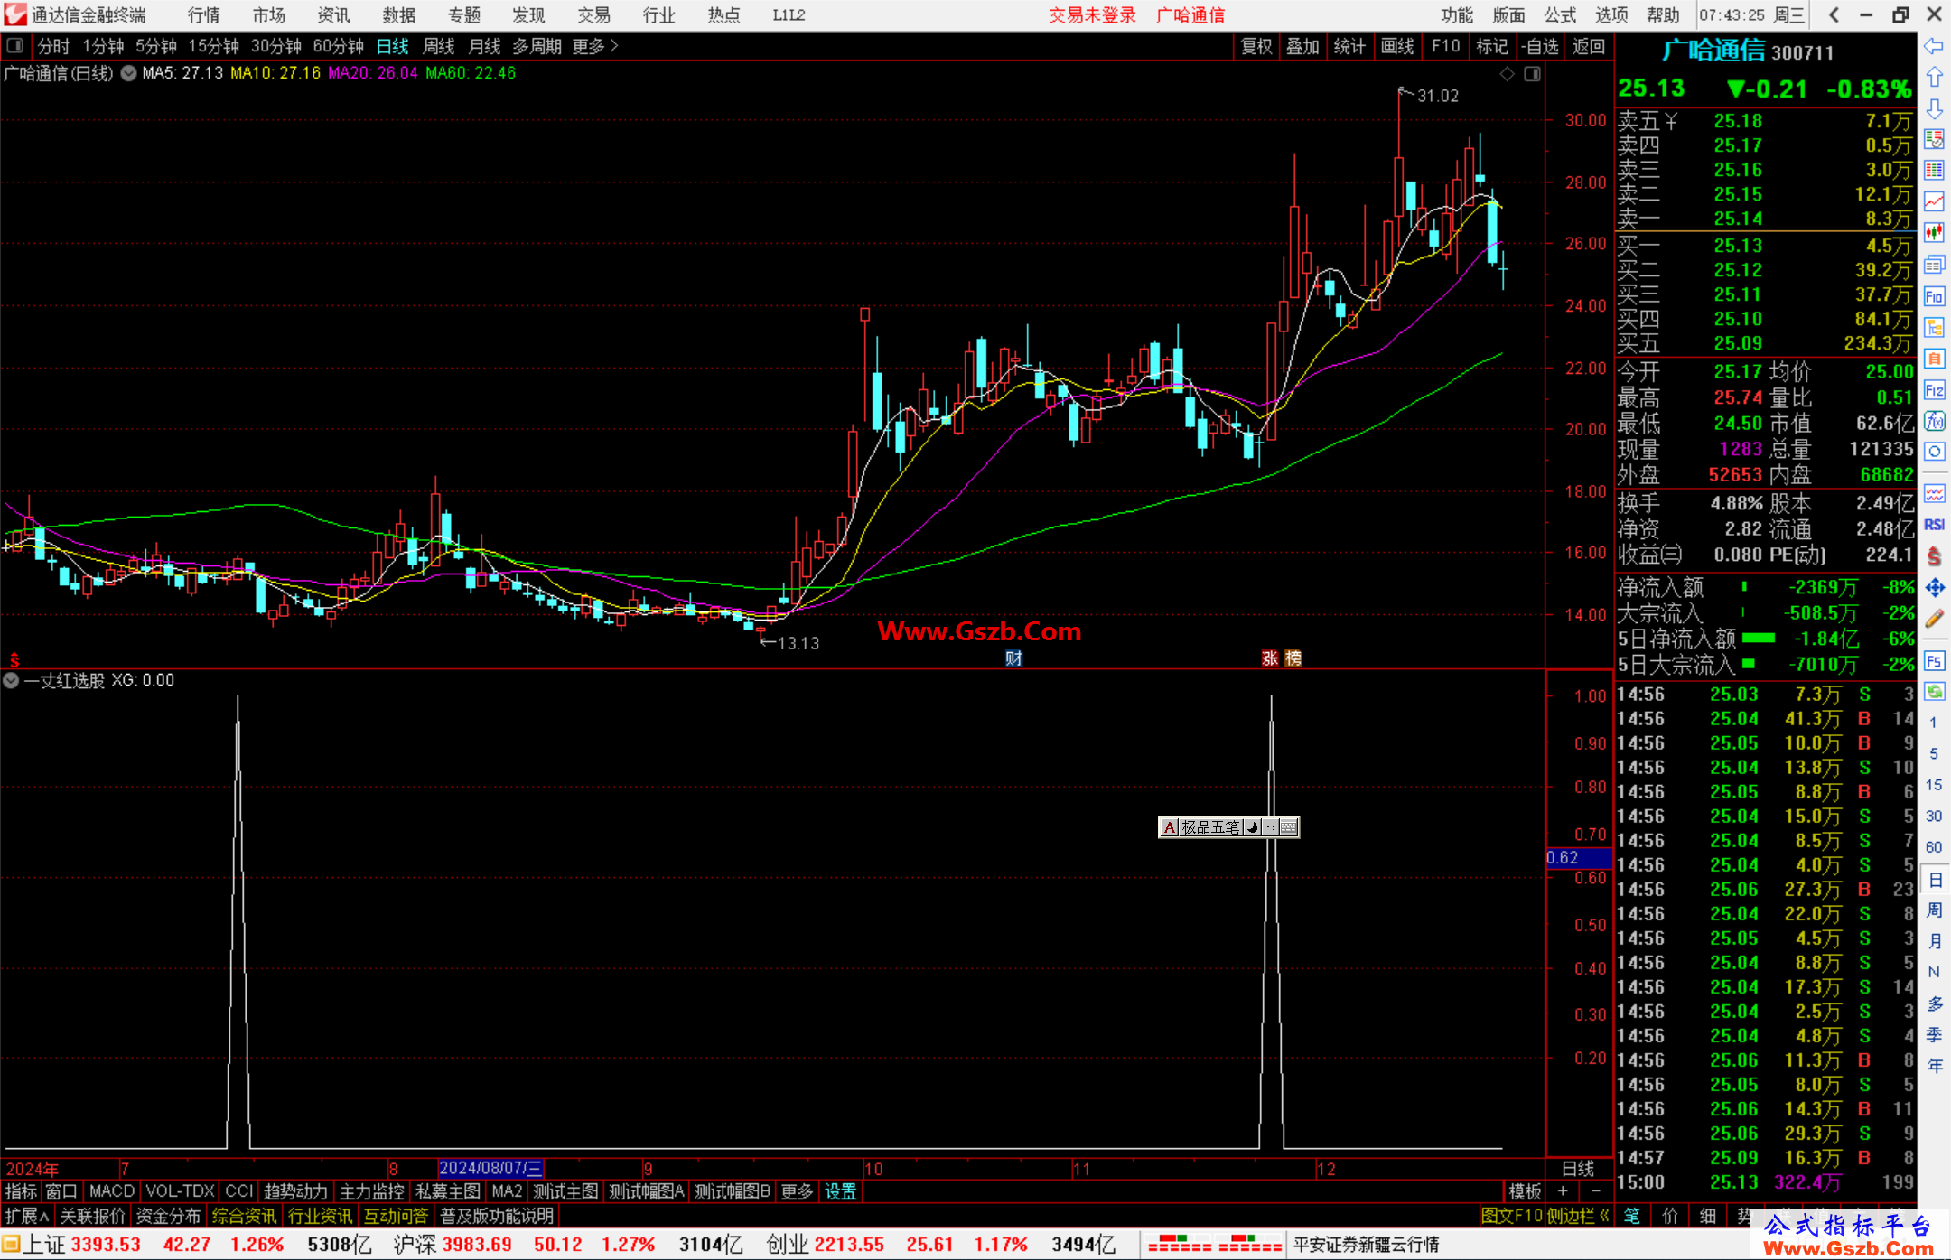Collapse the 侧边栏 sidebar
The image size is (1951, 1260).
coord(1579,1216)
